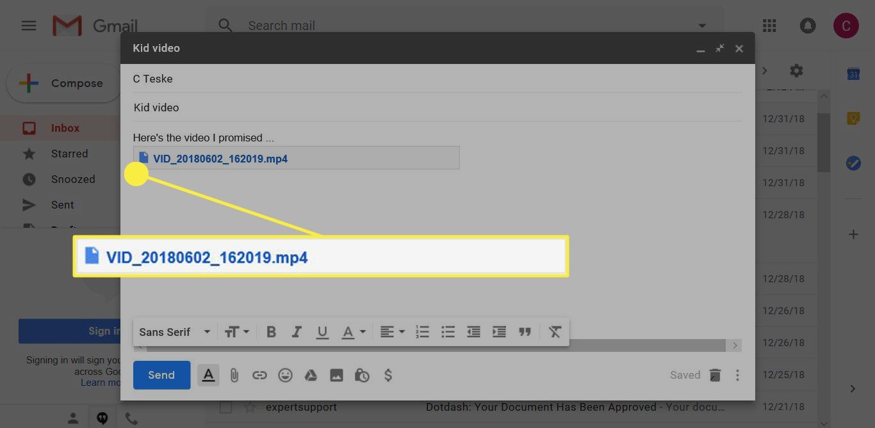The image size is (875, 428).
Task: Toggle underline formatting
Action: click(x=322, y=332)
